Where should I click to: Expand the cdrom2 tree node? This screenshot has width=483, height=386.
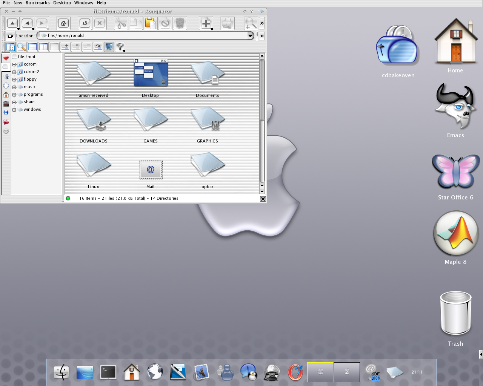tap(14, 72)
